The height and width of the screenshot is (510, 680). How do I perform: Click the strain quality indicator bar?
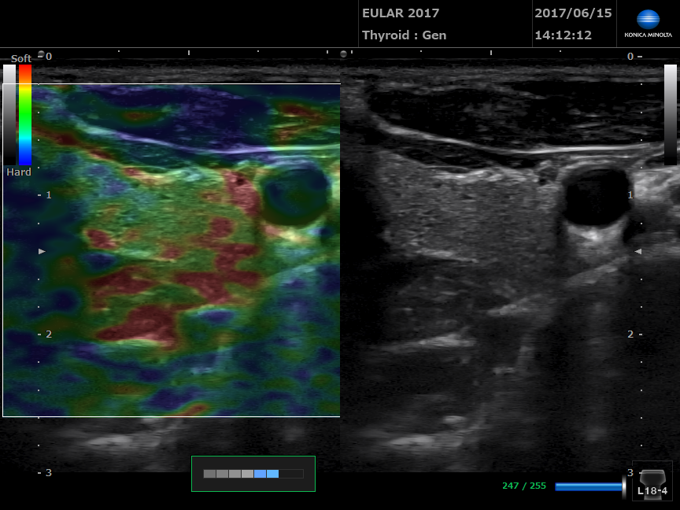coord(253,474)
